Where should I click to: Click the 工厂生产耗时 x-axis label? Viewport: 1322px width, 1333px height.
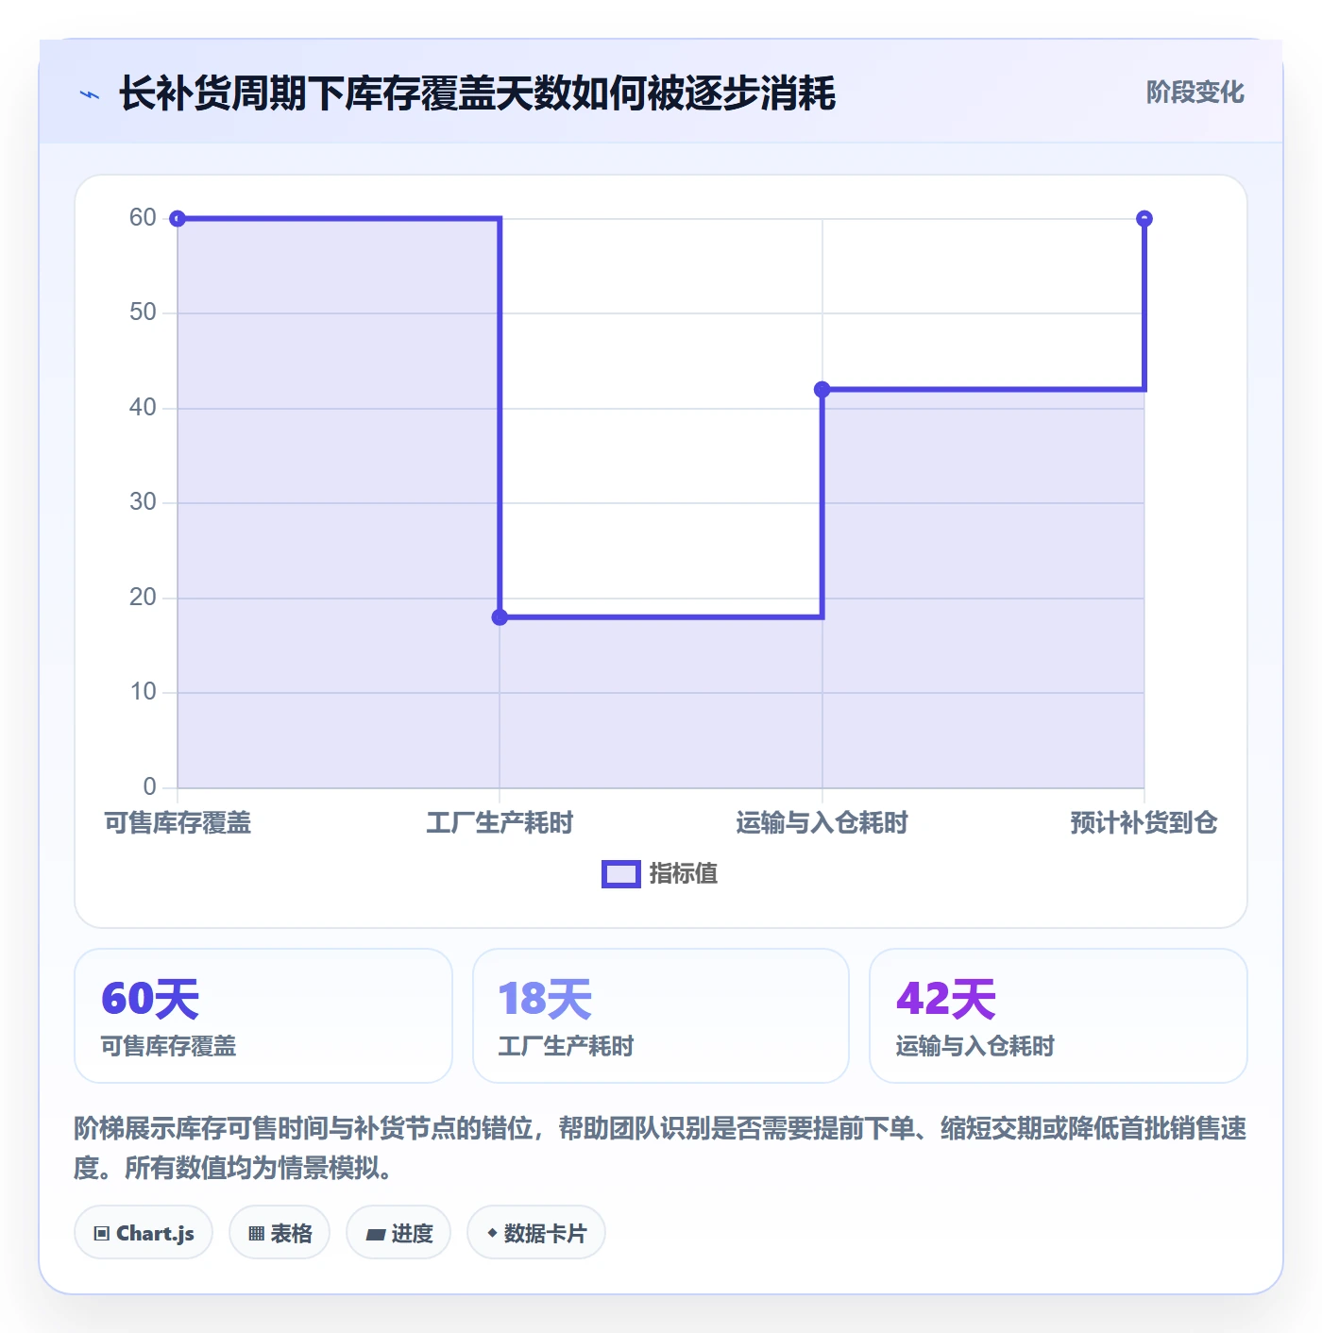pos(500,823)
